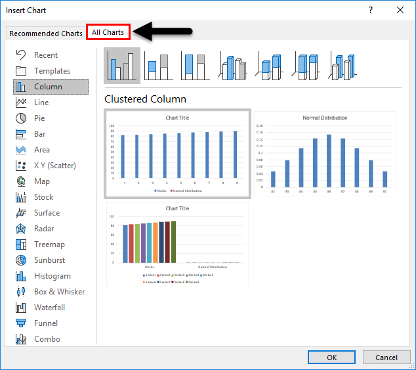Screen dimensions: 416x370
Task: Click the Stock category label
Action: (x=44, y=197)
